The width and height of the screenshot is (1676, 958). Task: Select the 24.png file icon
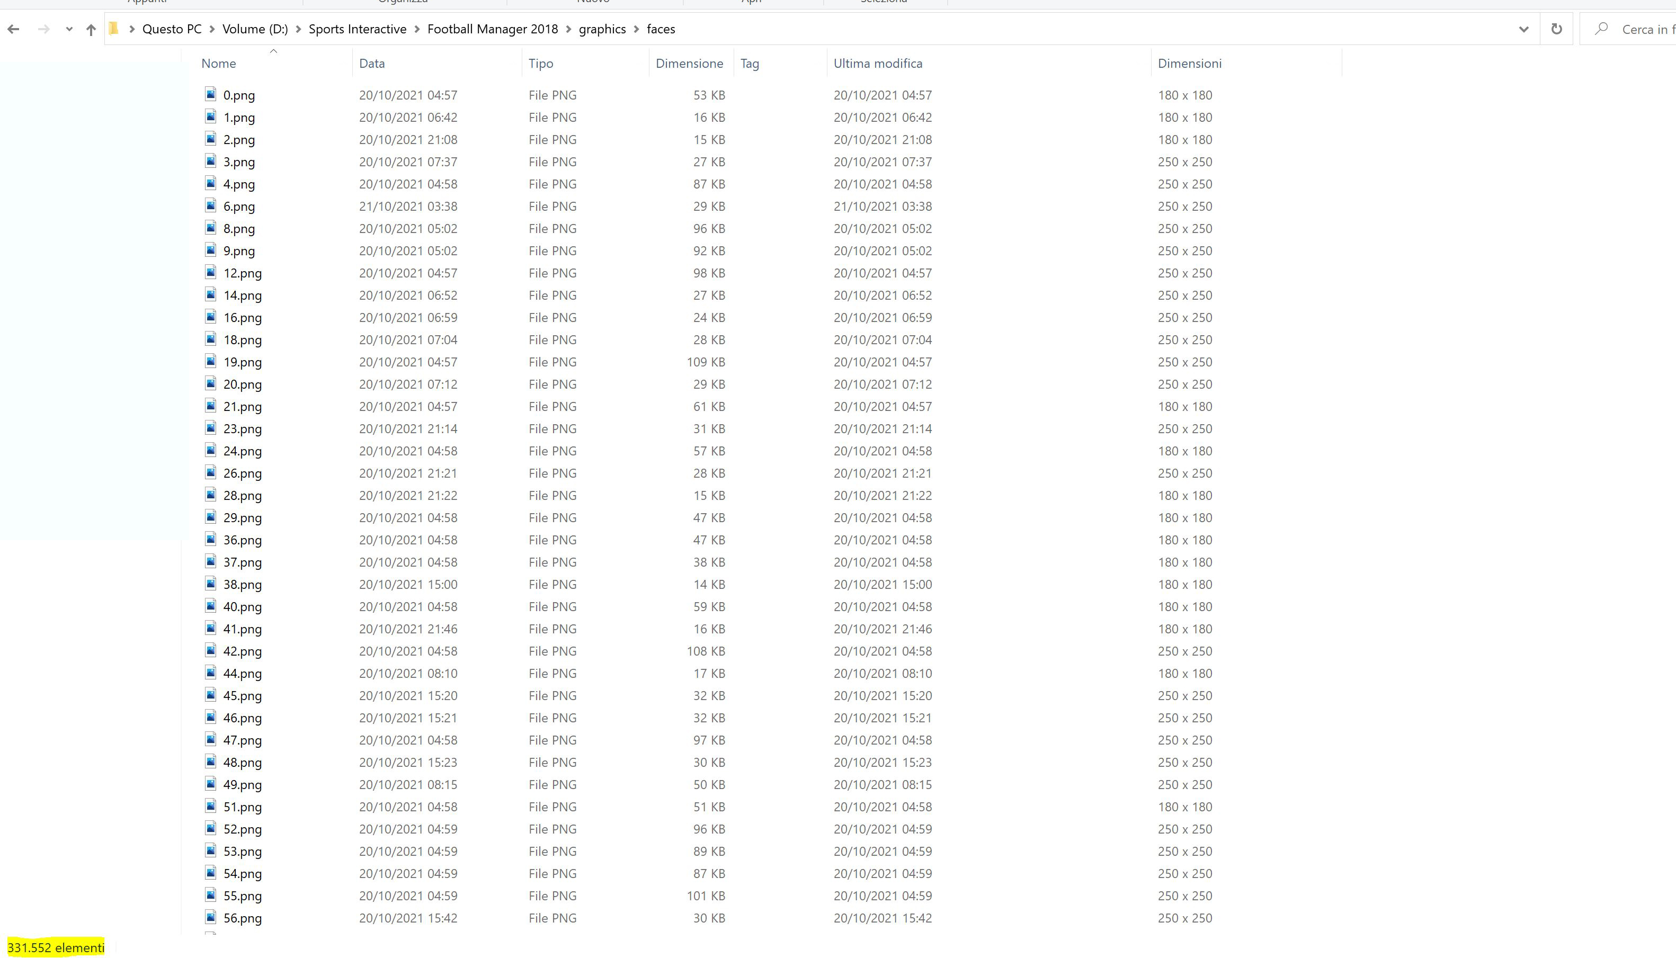tap(210, 450)
